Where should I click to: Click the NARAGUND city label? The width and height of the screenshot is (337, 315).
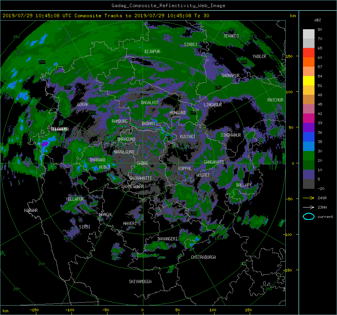pos(127,139)
